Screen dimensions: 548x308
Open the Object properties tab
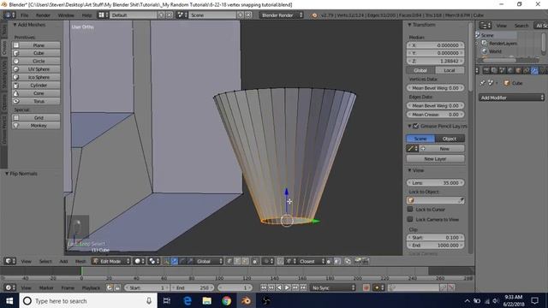(518, 70)
